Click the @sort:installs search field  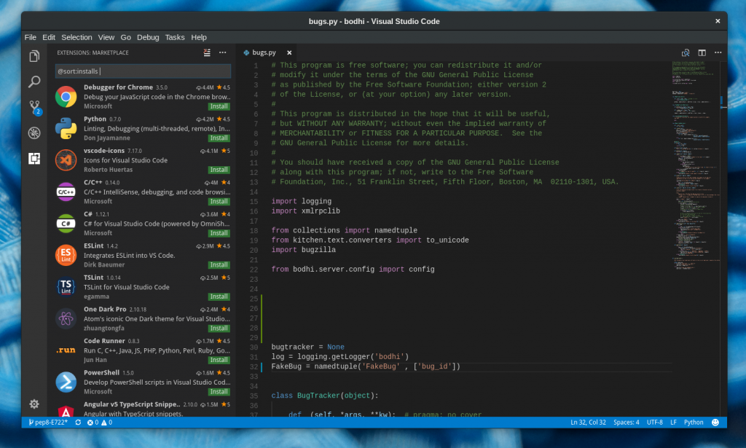pyautogui.click(x=143, y=71)
